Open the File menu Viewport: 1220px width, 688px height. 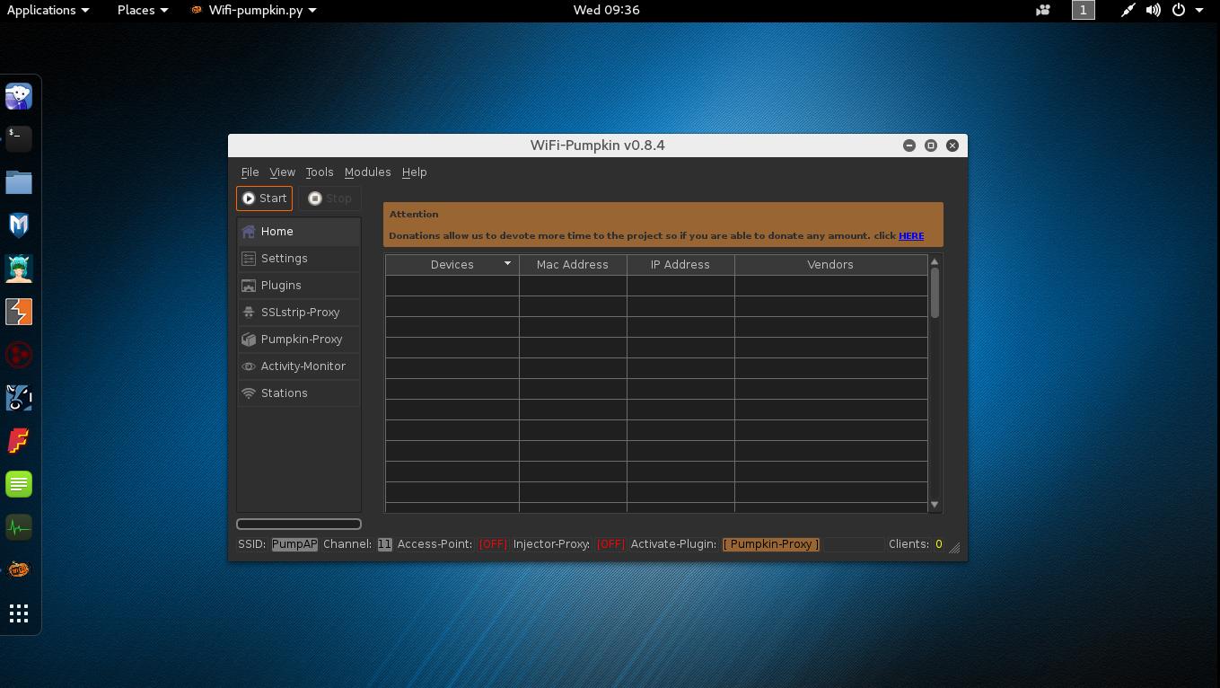[250, 172]
